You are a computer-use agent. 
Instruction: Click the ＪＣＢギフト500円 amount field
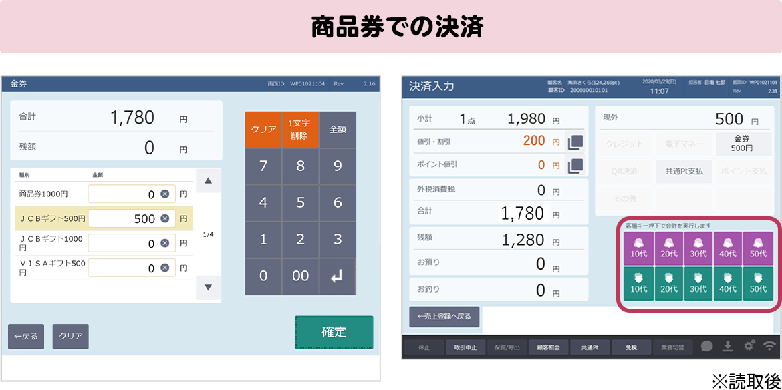[x=132, y=218]
